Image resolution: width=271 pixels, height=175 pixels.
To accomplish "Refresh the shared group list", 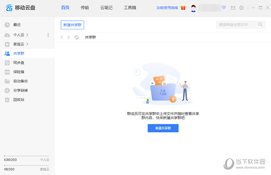I will (x=76, y=37).
